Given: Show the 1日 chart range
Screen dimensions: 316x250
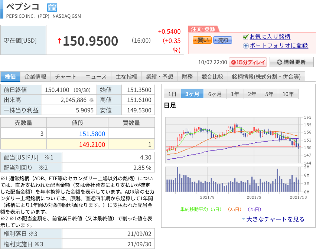Looking at the screenshot, I should pos(172,94).
